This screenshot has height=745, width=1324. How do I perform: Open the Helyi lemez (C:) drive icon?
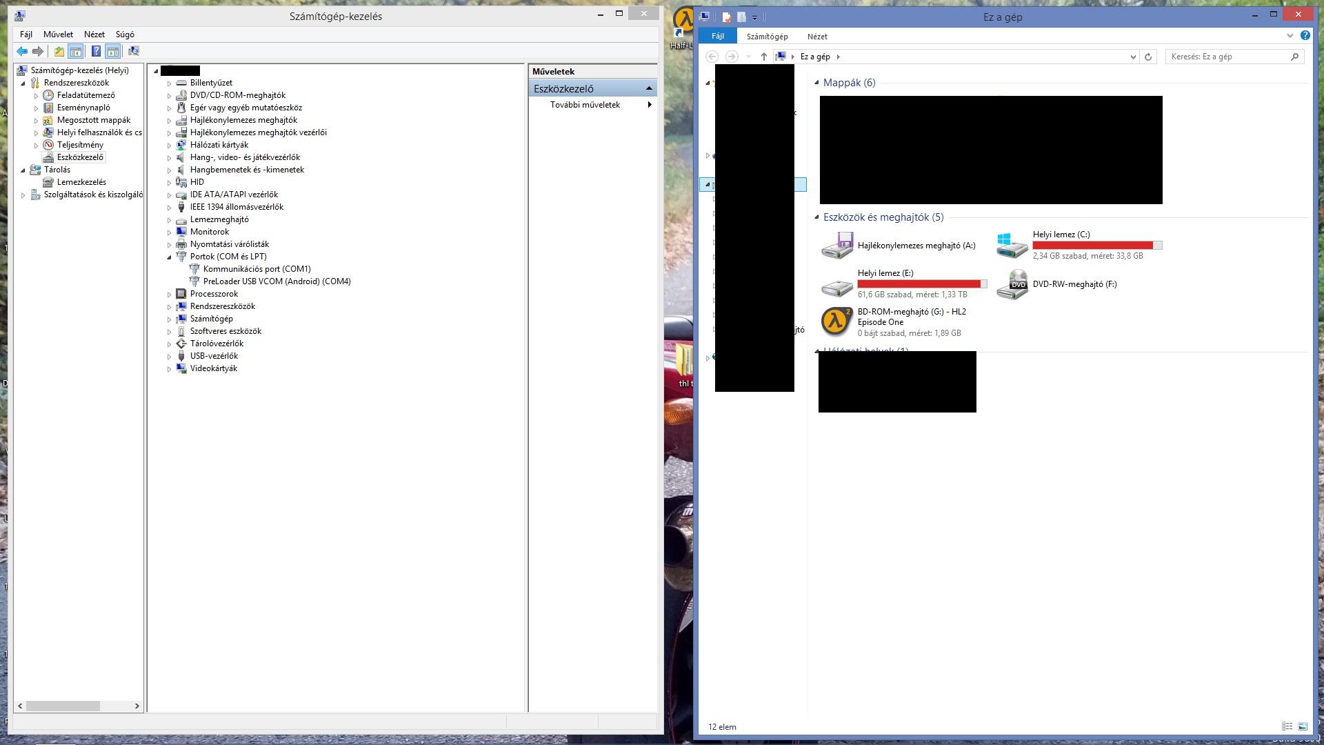pos(1012,245)
